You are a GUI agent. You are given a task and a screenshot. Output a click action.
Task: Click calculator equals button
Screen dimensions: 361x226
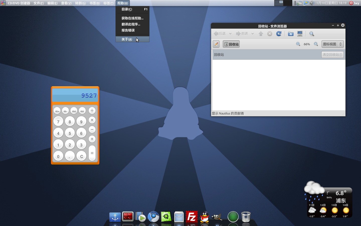pyautogui.click(x=92, y=153)
